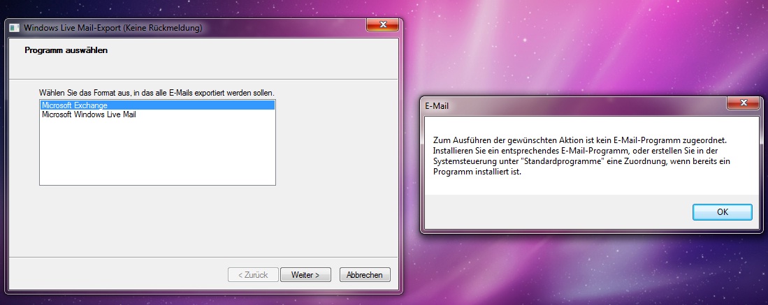The height and width of the screenshot is (305, 768).
Task: Click the Windows Live Mail-Export title text
Action: (113, 28)
